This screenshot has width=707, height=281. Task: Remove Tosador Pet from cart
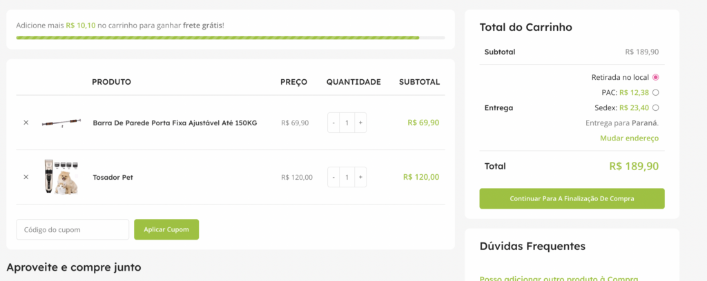26,177
